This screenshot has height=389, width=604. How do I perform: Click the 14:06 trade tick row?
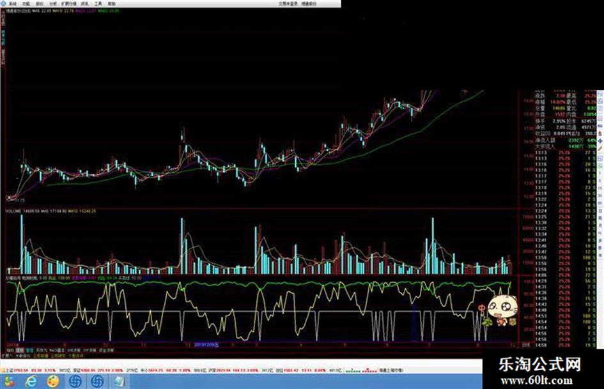click(x=565, y=275)
